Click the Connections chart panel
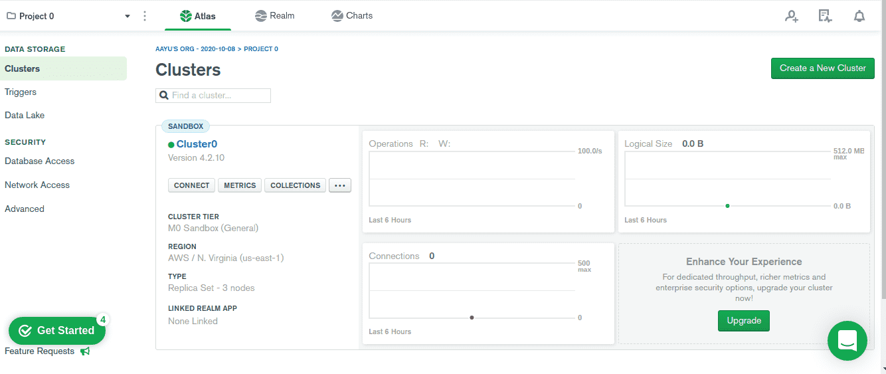The image size is (886, 374). coord(488,294)
